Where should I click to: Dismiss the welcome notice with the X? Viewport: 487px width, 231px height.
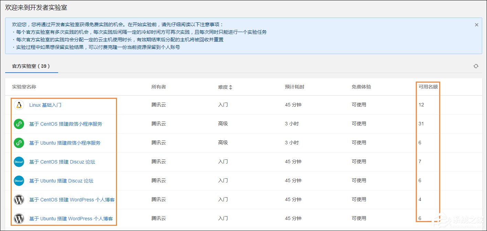pos(476,24)
